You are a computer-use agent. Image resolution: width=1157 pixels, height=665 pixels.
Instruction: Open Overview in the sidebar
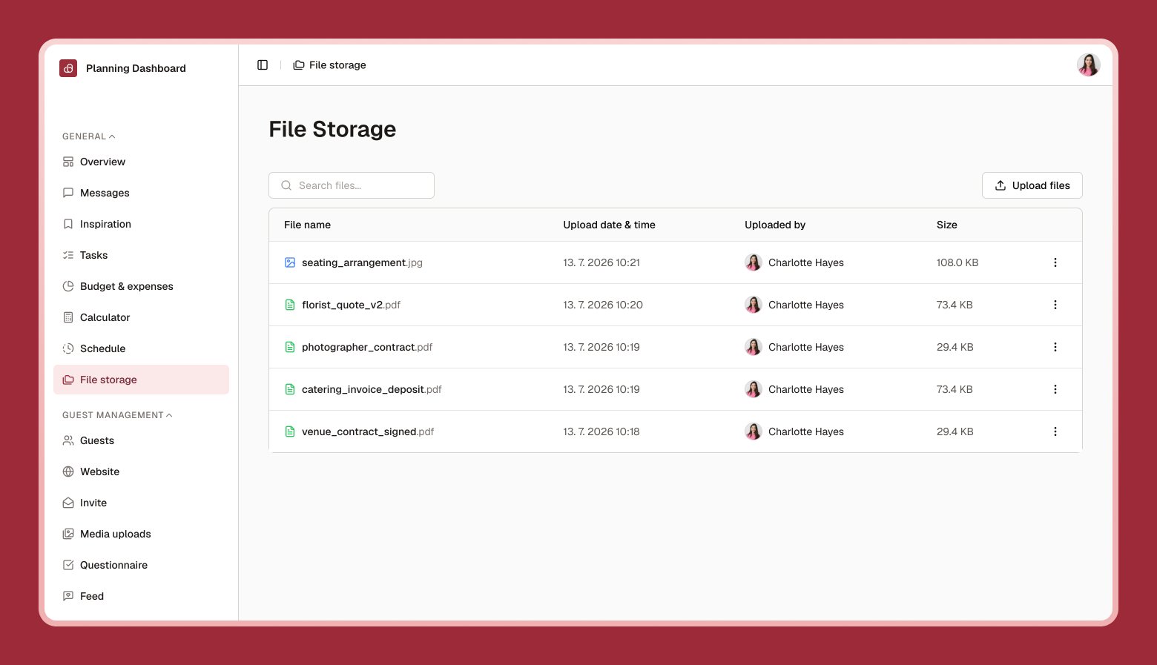(141, 162)
